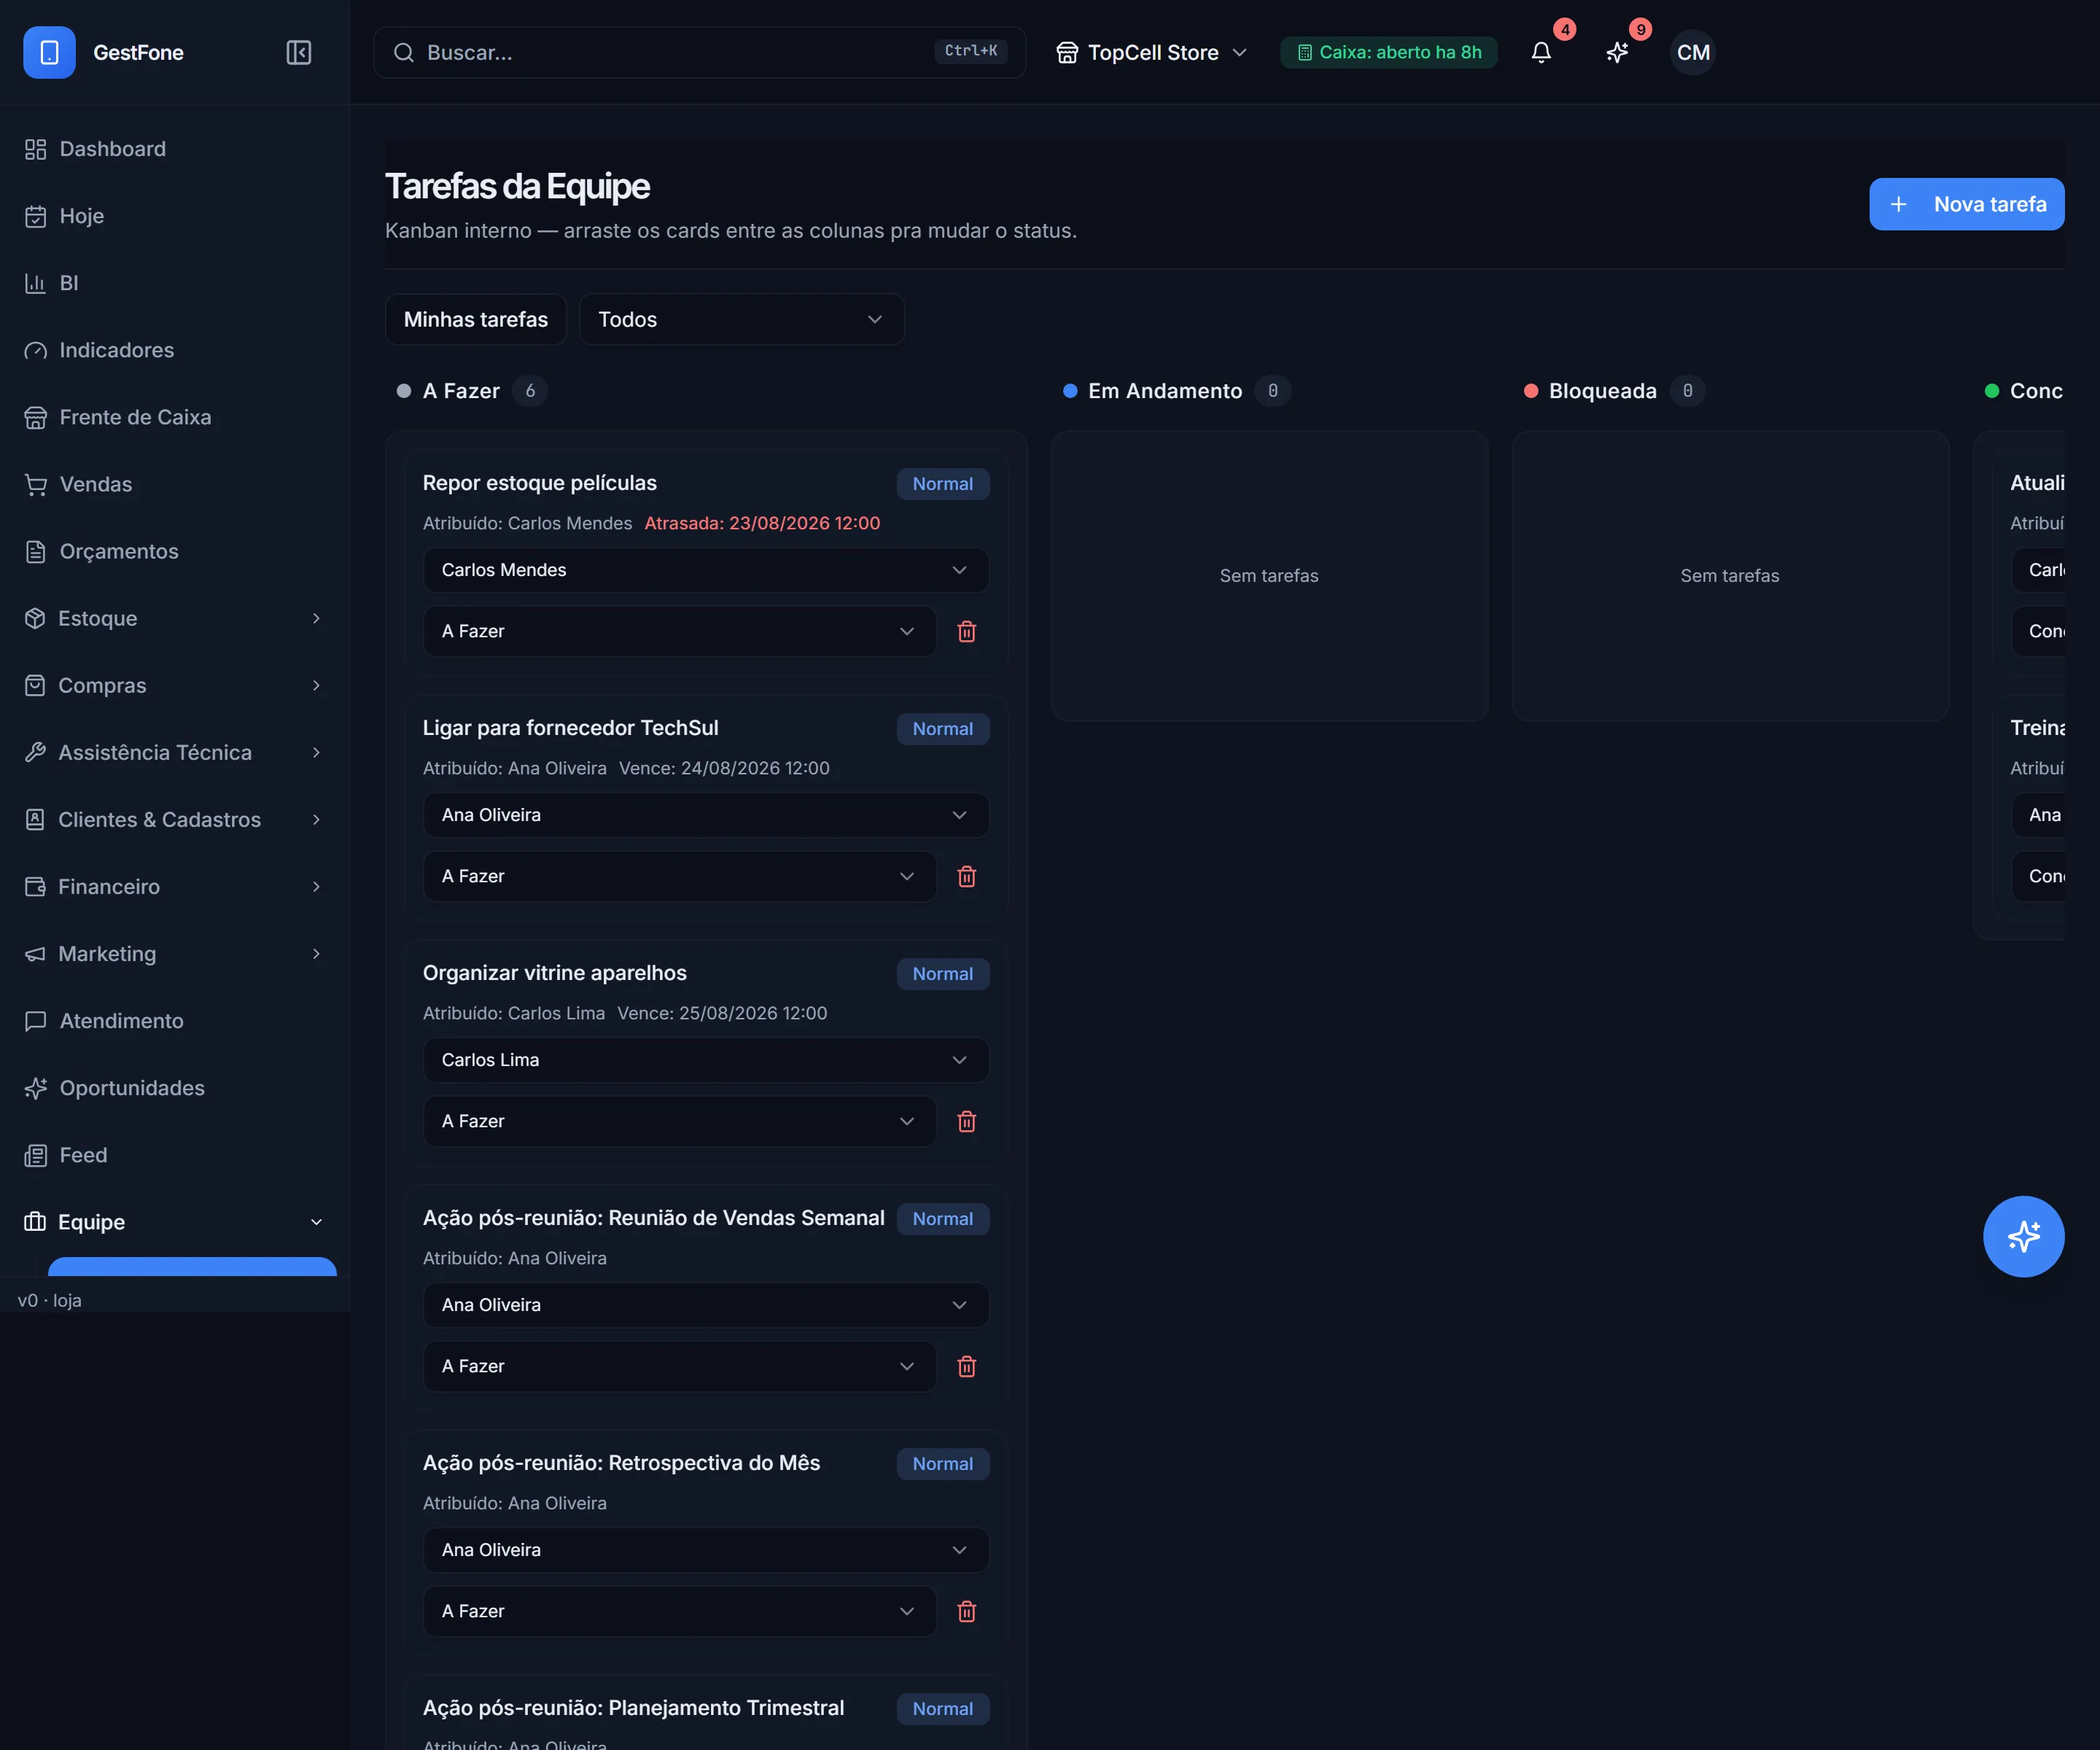Viewport: 2100px width, 1750px height.
Task: Click the Estoque box icon
Action: pyautogui.click(x=35, y=618)
